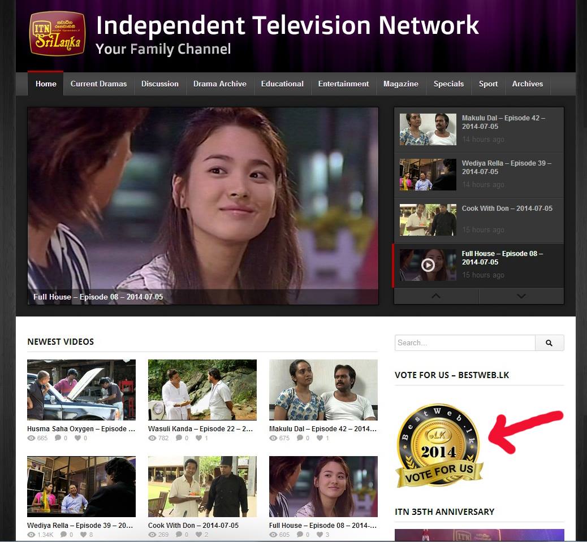The height and width of the screenshot is (542, 587).
Task: Click Newest Videos title Wediya Rella – Episode 39
Action: coord(80,526)
